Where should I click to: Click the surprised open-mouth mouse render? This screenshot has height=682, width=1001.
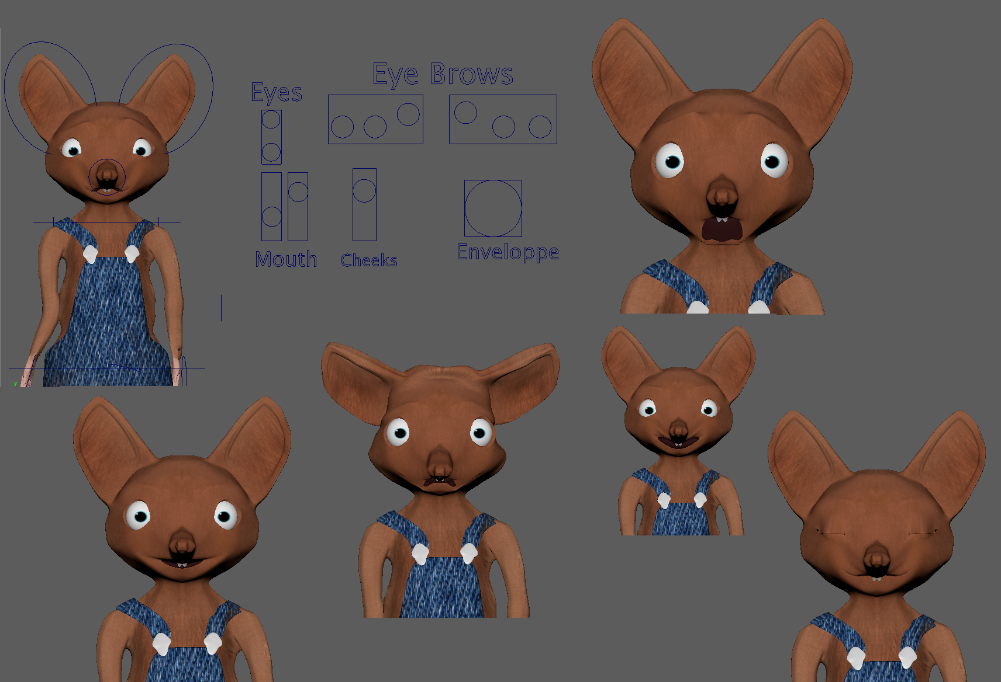pyautogui.click(x=722, y=166)
